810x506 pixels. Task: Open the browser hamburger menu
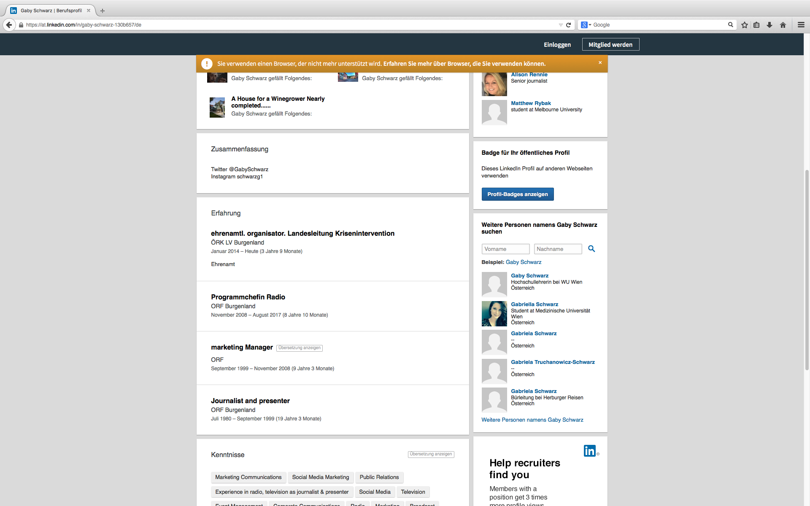801,25
